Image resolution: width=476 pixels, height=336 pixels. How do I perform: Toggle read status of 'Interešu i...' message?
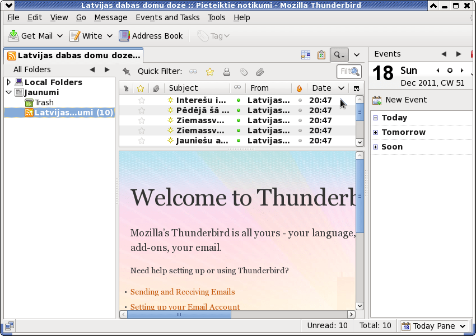click(239, 100)
